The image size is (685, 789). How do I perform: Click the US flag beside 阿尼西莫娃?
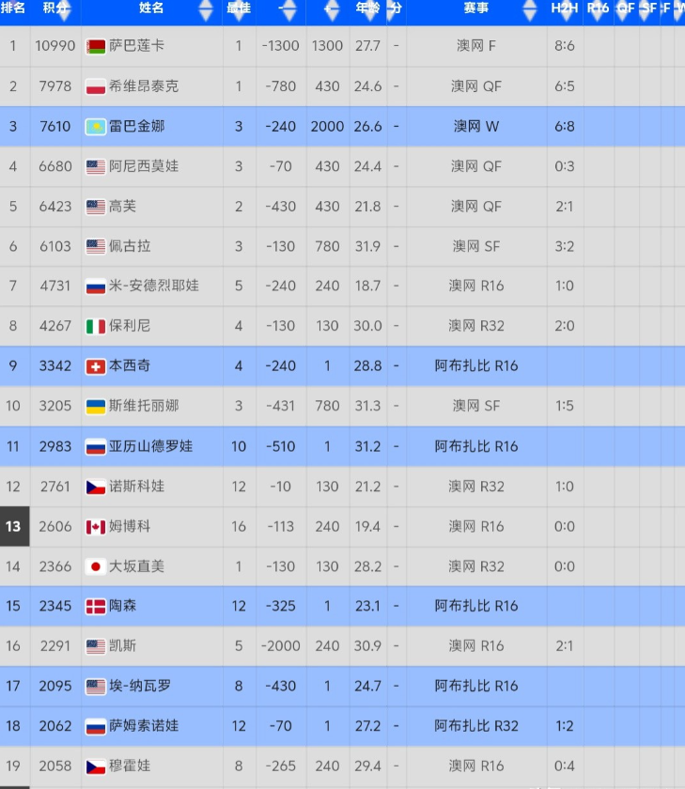tap(96, 166)
